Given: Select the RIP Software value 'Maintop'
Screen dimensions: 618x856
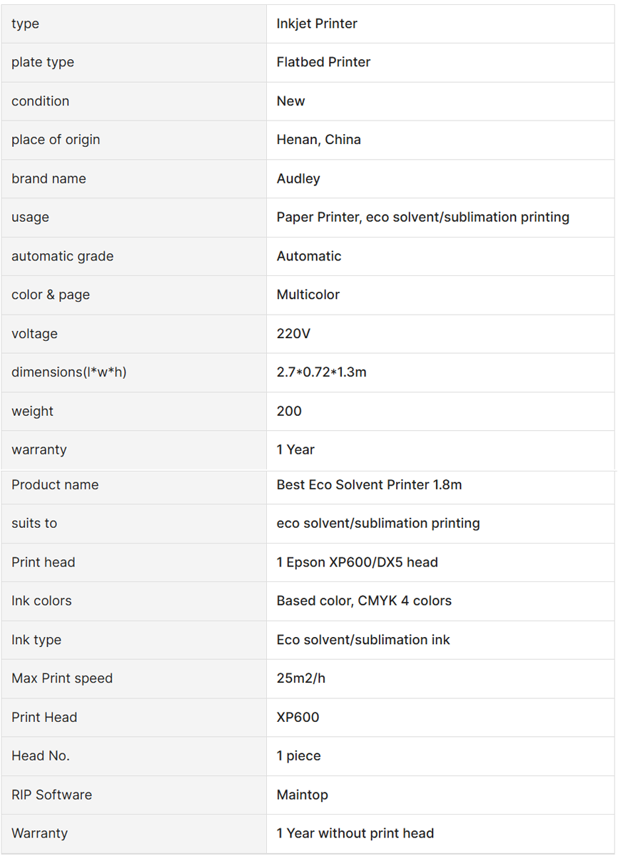Looking at the screenshot, I should click(303, 795).
